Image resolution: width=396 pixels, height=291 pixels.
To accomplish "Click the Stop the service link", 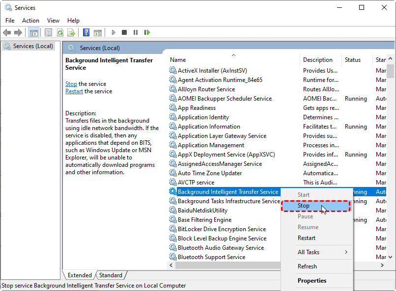I will [x=71, y=84].
